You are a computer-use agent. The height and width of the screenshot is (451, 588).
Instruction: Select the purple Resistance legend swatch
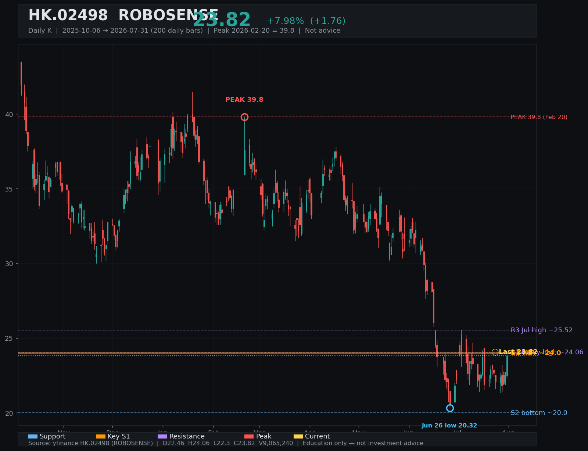pos(162,436)
